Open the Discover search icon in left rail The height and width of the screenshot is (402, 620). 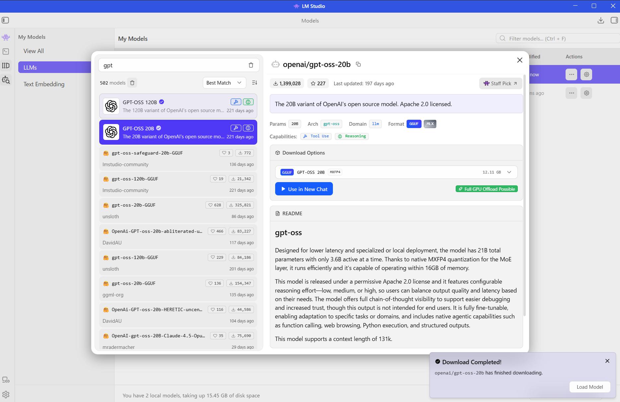[6, 80]
